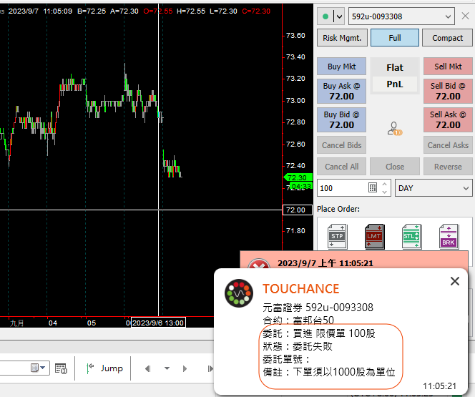
Task: Click the red error icon in alert
Action: [258, 264]
